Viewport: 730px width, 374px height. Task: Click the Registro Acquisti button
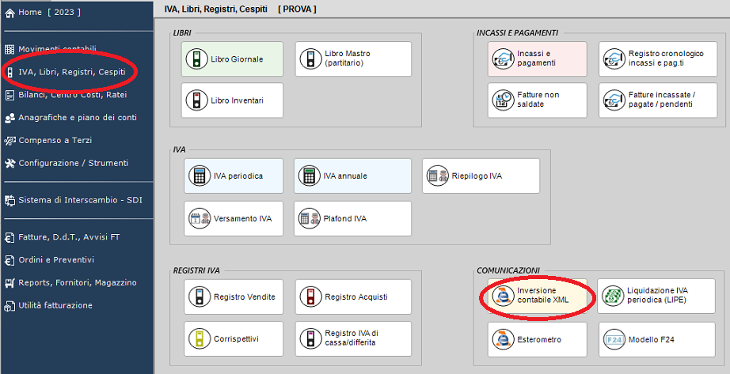click(x=353, y=297)
